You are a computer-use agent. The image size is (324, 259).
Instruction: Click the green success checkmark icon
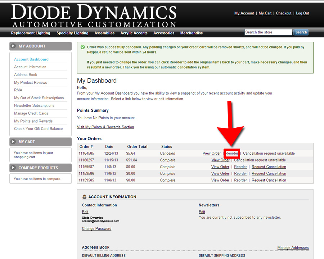83,47
